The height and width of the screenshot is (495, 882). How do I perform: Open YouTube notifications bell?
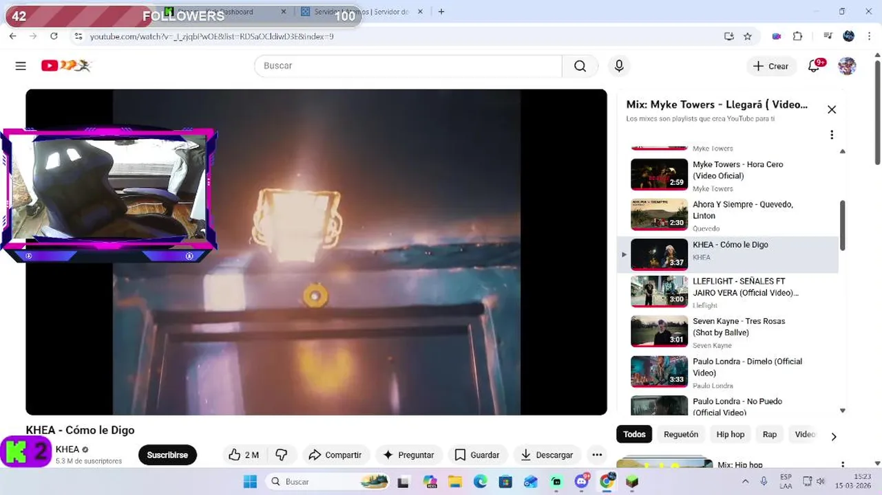tap(814, 66)
